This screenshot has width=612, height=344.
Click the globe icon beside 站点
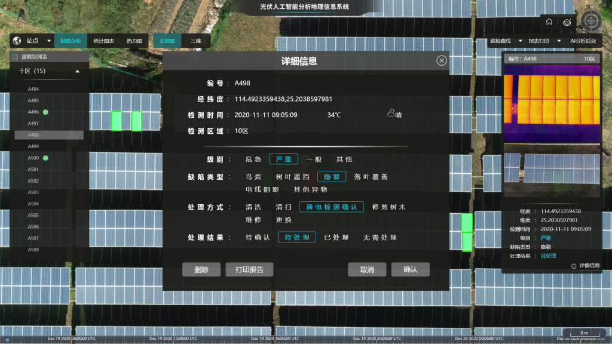tap(17, 41)
